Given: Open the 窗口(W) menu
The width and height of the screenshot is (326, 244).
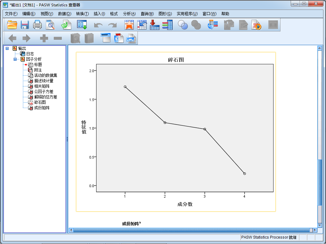Looking at the screenshot, I should [209, 14].
